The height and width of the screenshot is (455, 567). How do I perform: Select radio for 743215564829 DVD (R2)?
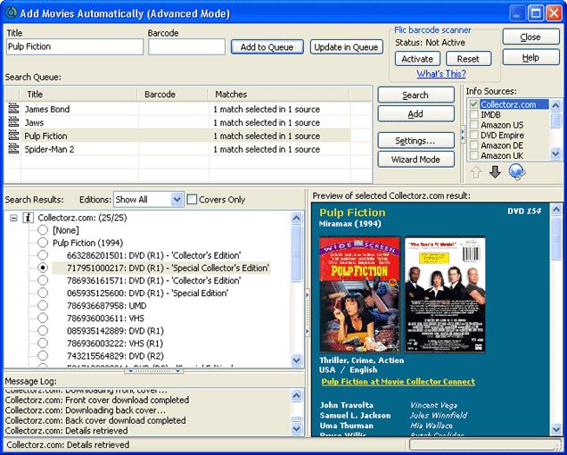(x=43, y=356)
